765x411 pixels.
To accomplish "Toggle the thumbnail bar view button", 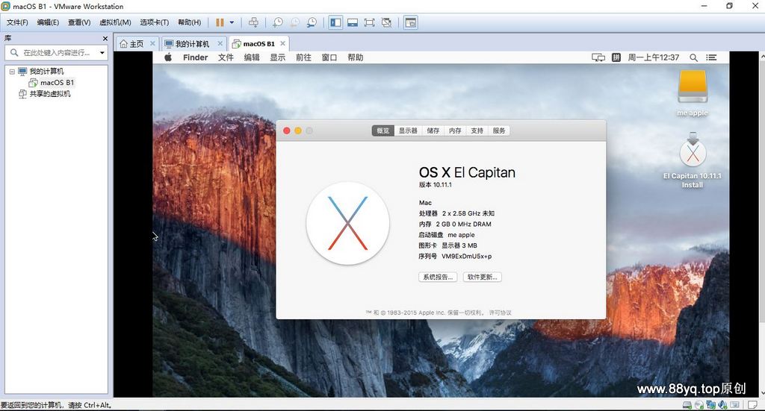I will 353,22.
